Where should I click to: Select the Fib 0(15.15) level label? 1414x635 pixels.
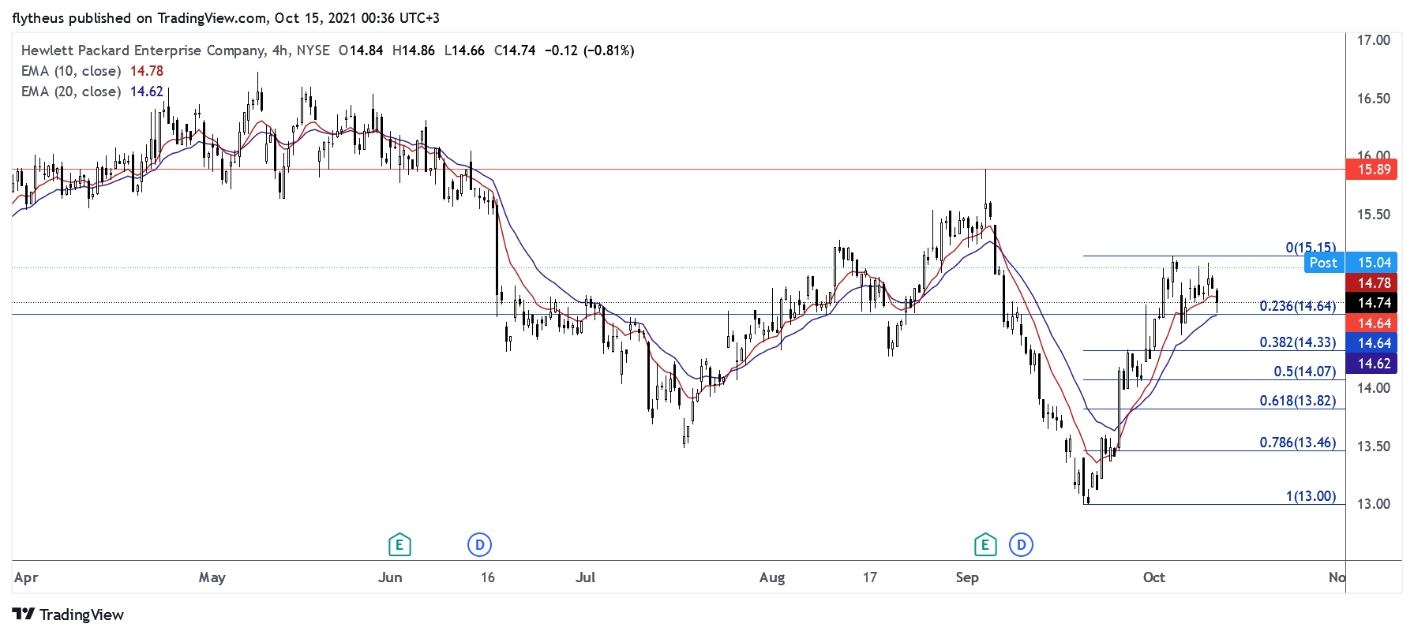click(1311, 248)
